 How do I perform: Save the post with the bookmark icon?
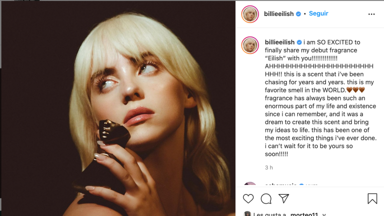click(372, 198)
